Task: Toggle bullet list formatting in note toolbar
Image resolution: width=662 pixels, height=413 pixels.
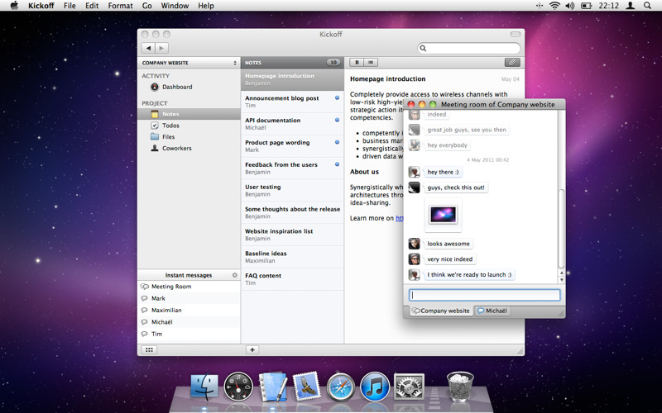Action: tap(371, 63)
